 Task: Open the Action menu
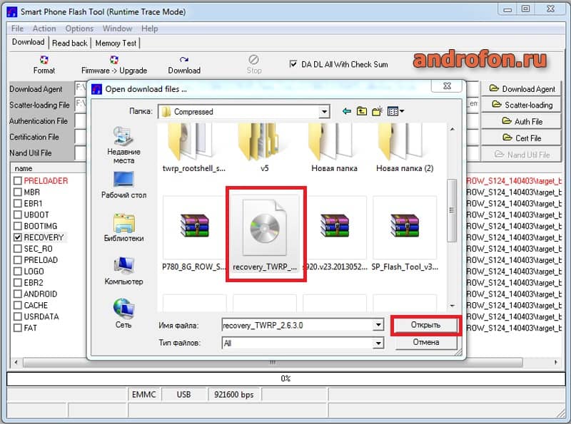coord(44,29)
